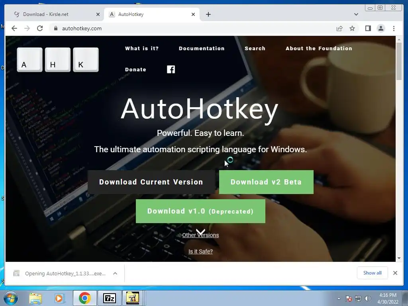Viewport: 408px width, 306px height.
Task: Select the AutoHotkey tab
Action: tap(152, 14)
